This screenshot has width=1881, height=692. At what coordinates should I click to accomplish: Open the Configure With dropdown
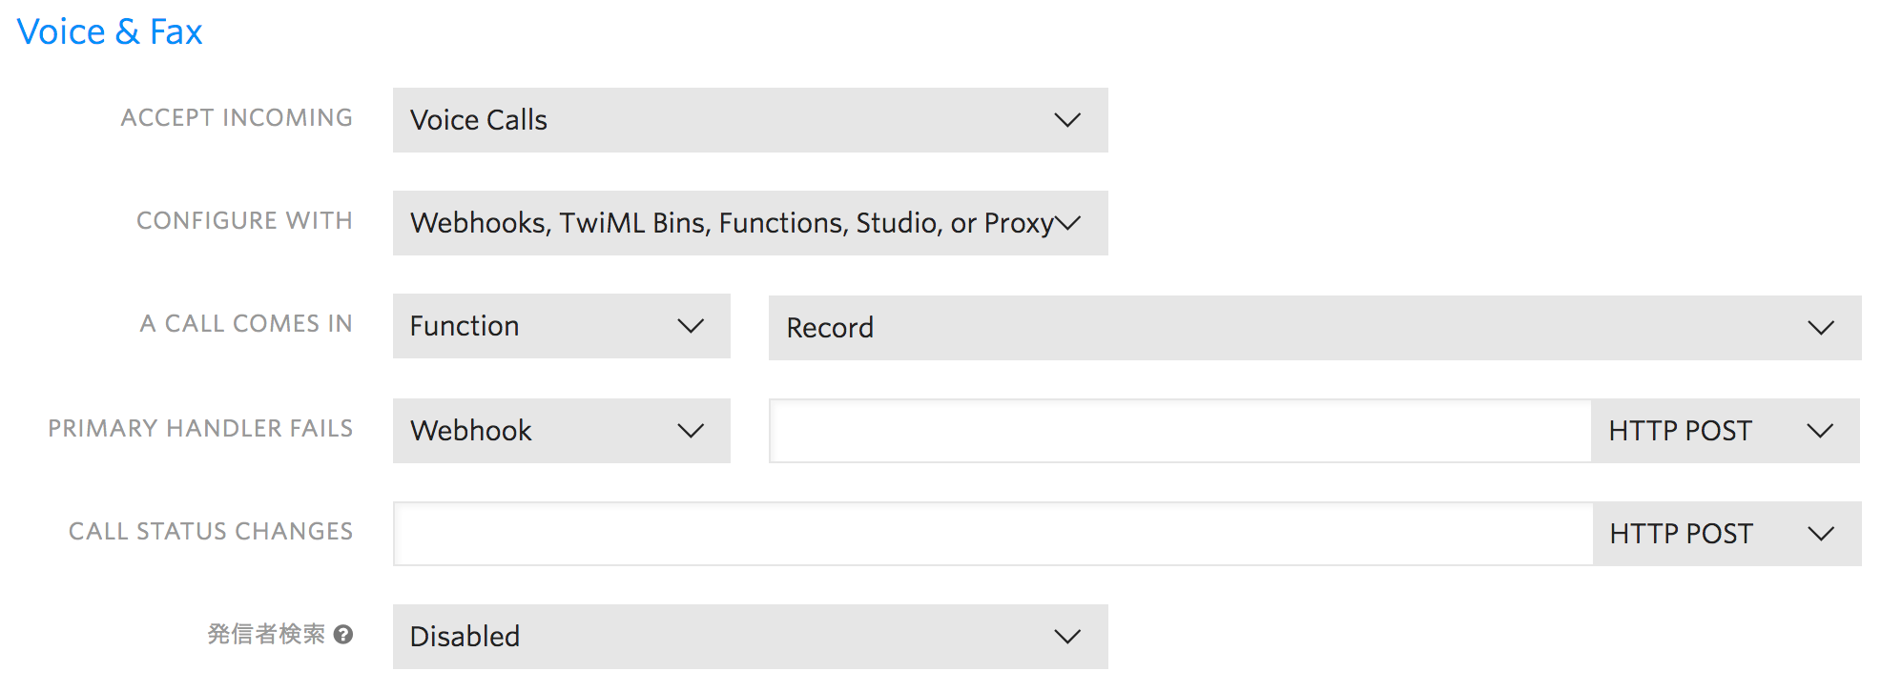[x=750, y=223]
